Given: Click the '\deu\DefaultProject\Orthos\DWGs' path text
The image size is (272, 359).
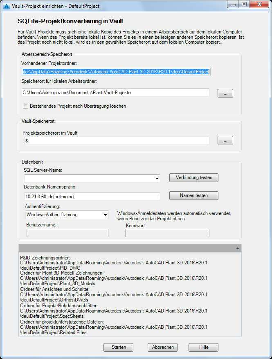Looking at the screenshot, I should tap(54, 300).
